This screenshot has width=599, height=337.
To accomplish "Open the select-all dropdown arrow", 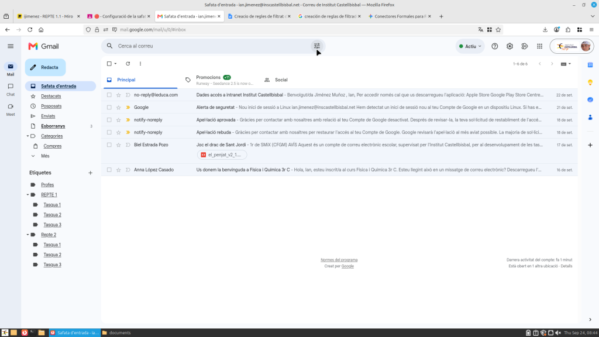I will pos(115,64).
